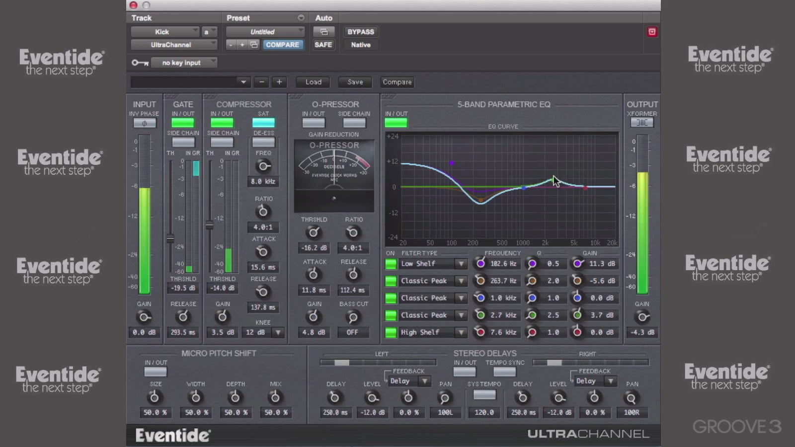Open the no key input dropdown
This screenshot has width=795, height=447.
184,63
